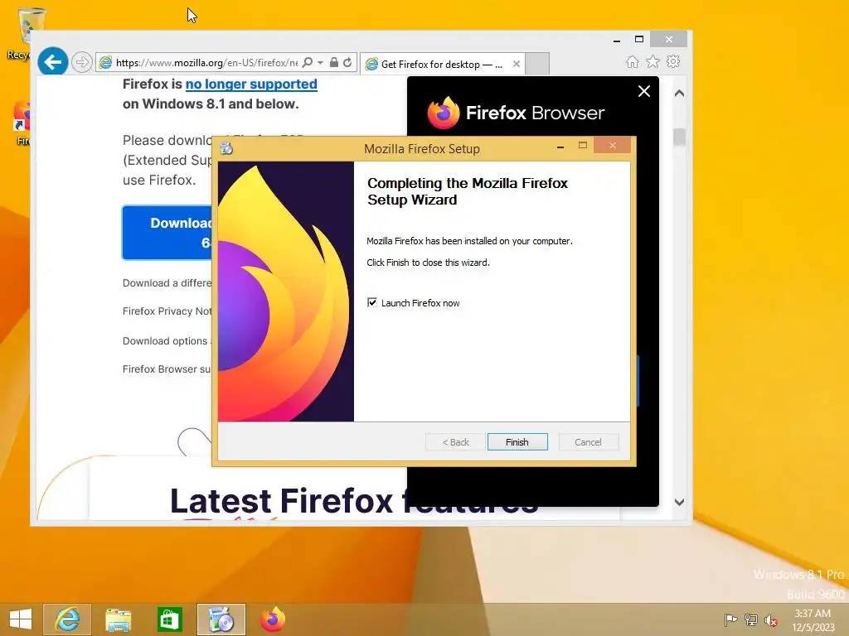Minimize the Mozilla Firefox Setup window
The image size is (849, 636).
(x=560, y=146)
